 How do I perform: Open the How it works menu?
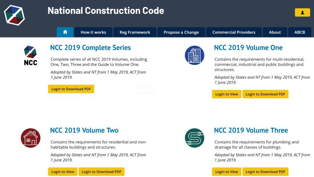[93, 32]
